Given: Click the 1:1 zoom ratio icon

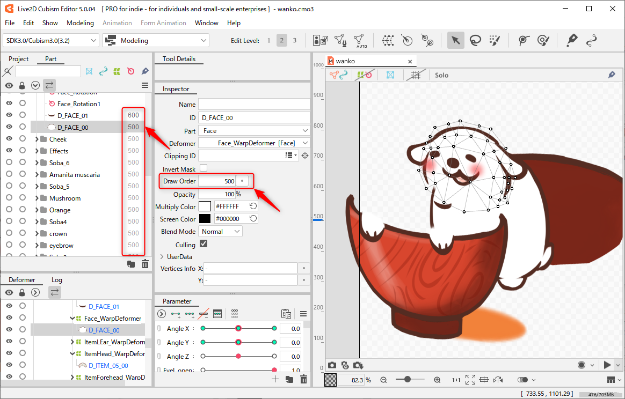Looking at the screenshot, I should click(x=455, y=379).
